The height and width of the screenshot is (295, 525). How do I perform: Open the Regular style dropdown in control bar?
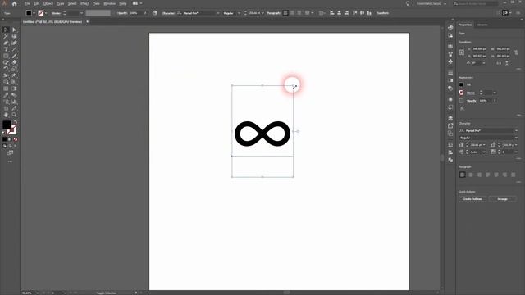239,13
